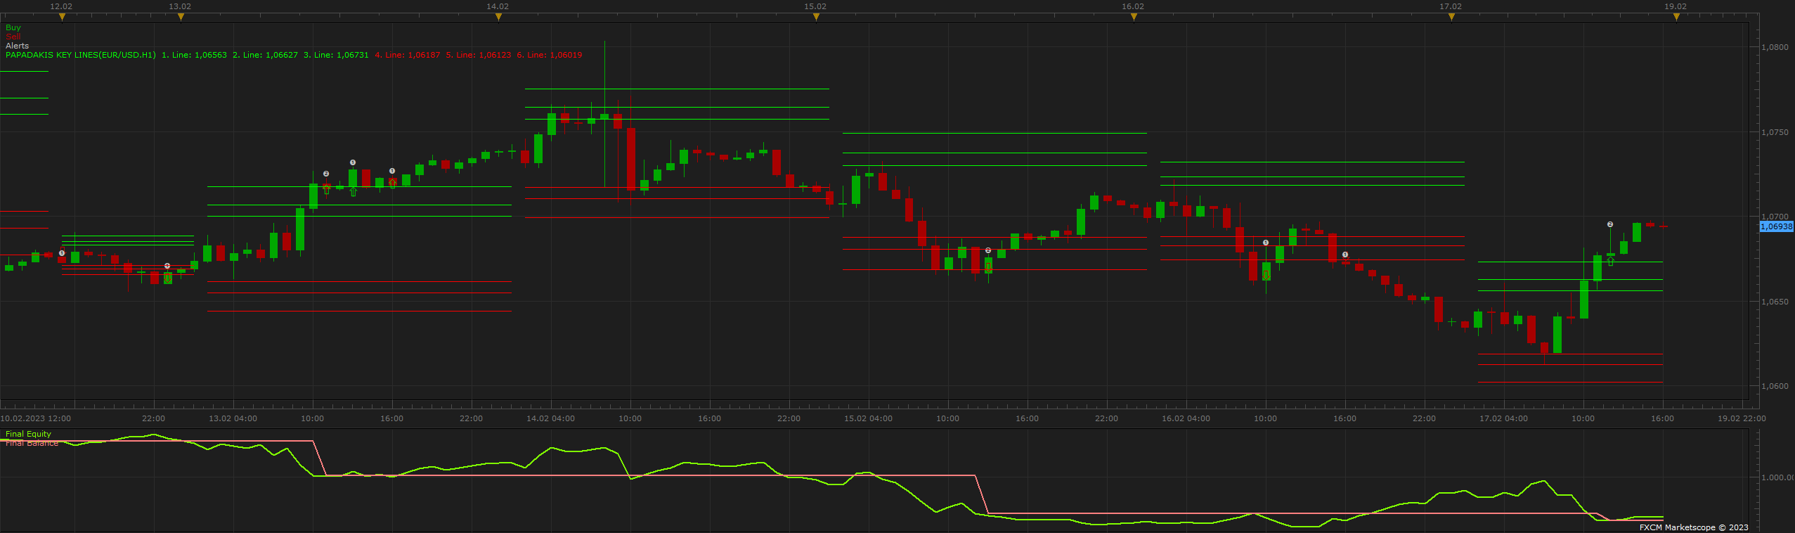
Task: Click the Final Balance legend label
Action: (32, 443)
